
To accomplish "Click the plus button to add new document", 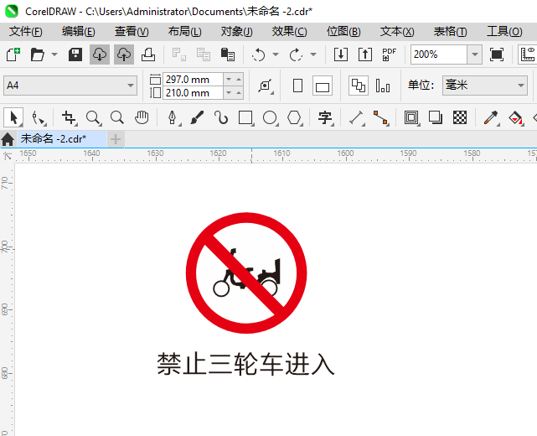I will pos(116,139).
